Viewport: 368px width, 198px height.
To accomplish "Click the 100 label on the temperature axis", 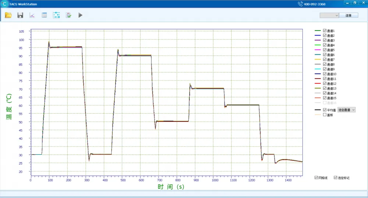I will (x=22, y=40).
